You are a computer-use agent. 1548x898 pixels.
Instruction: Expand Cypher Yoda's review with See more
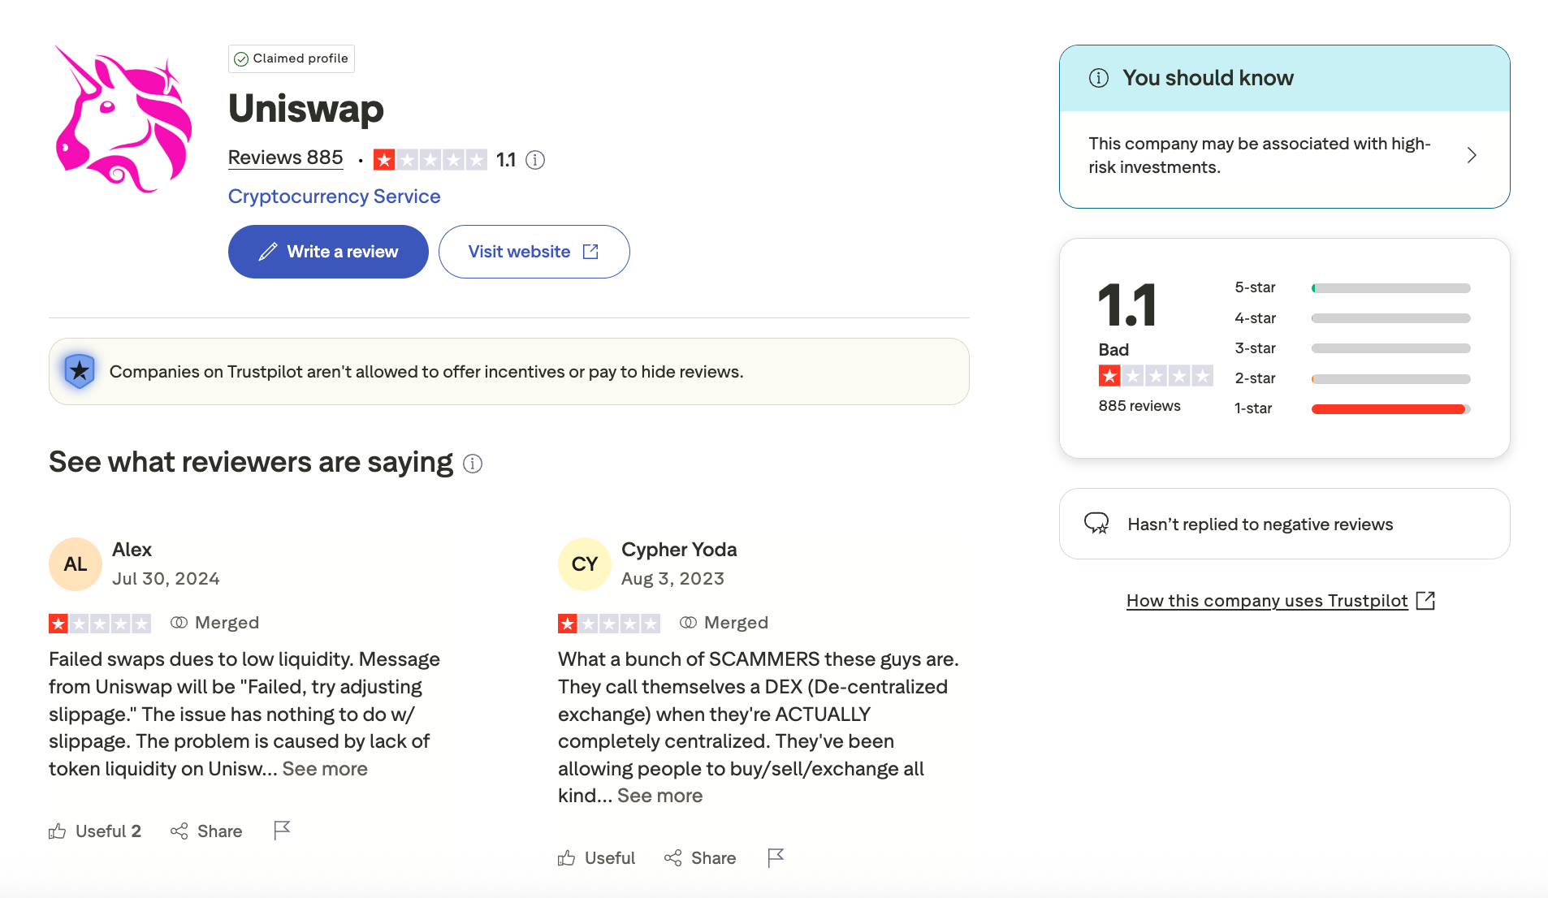pyautogui.click(x=659, y=796)
